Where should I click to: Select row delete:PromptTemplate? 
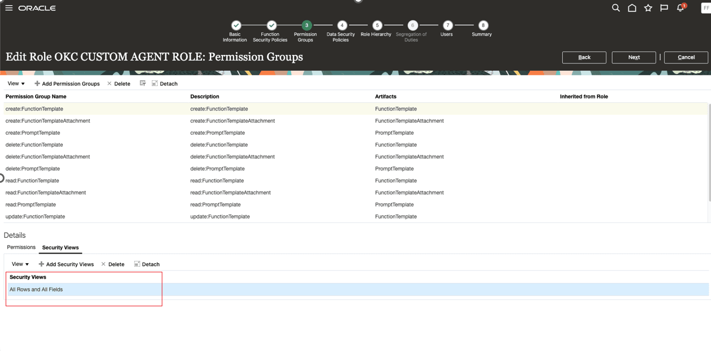[355, 168]
